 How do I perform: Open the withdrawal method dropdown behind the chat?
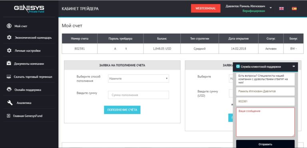[231, 78]
